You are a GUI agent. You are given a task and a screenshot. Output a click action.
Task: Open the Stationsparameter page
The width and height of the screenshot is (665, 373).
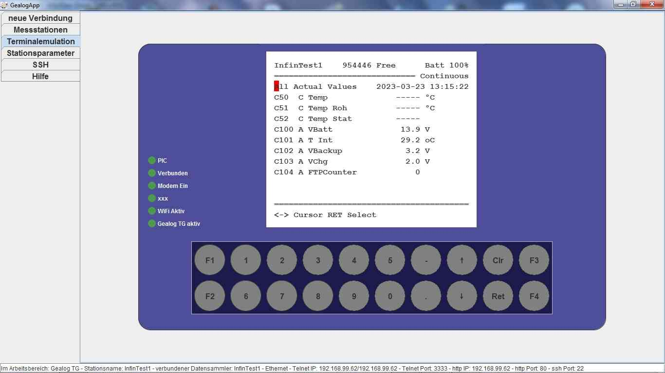(x=40, y=53)
